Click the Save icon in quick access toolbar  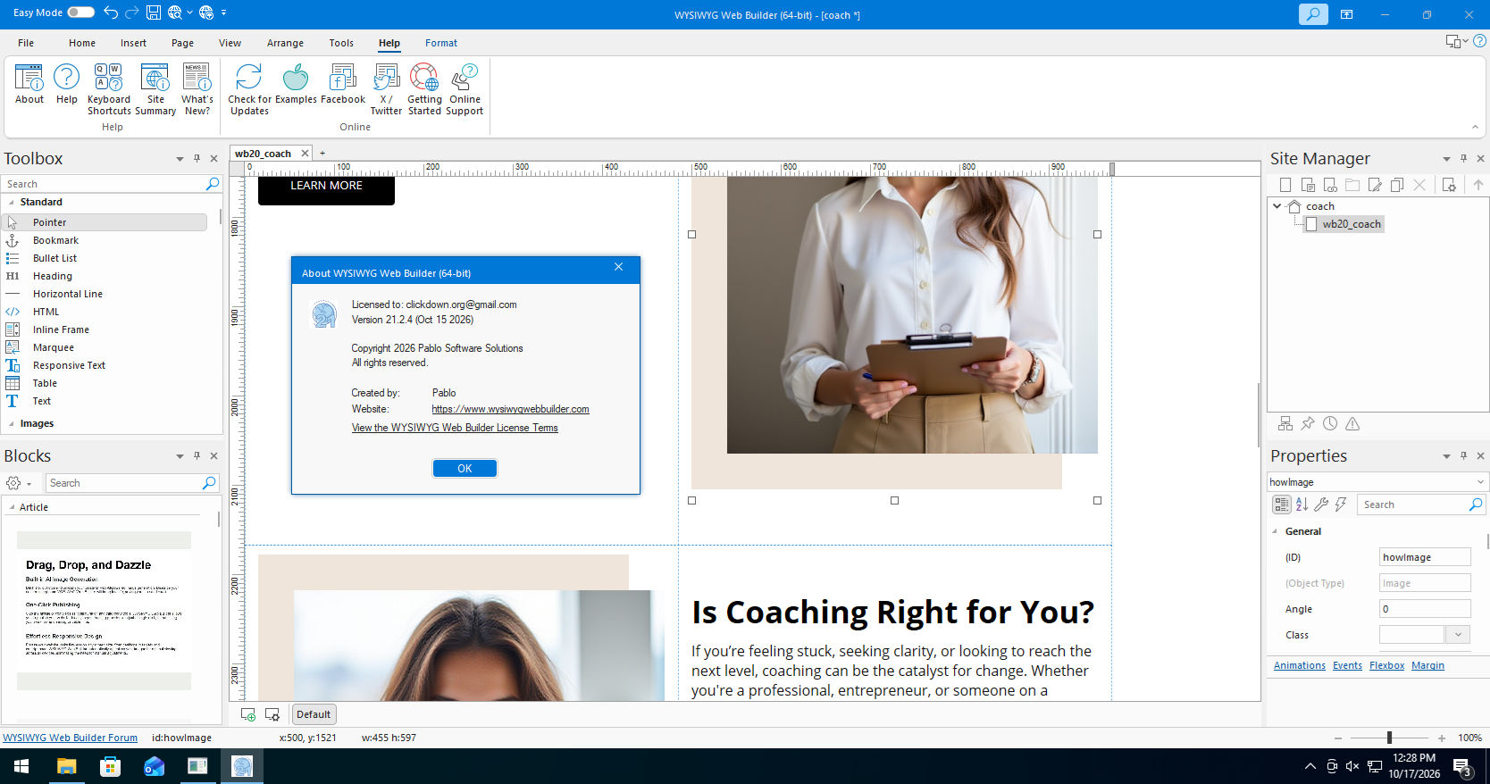pos(153,13)
